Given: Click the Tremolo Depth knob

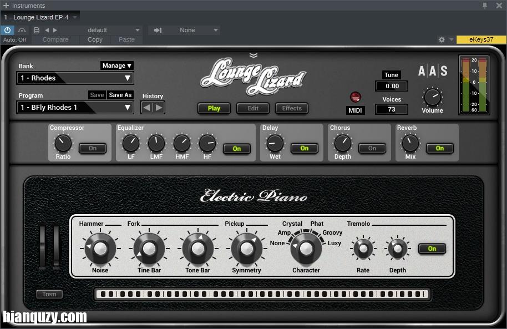Looking at the screenshot, I should [397, 249].
